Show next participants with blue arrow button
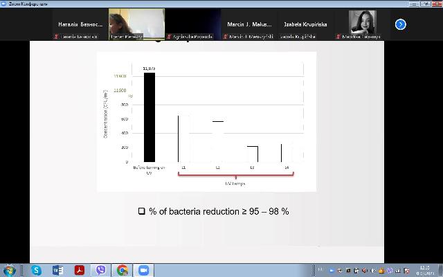The image size is (443, 277). [400, 24]
